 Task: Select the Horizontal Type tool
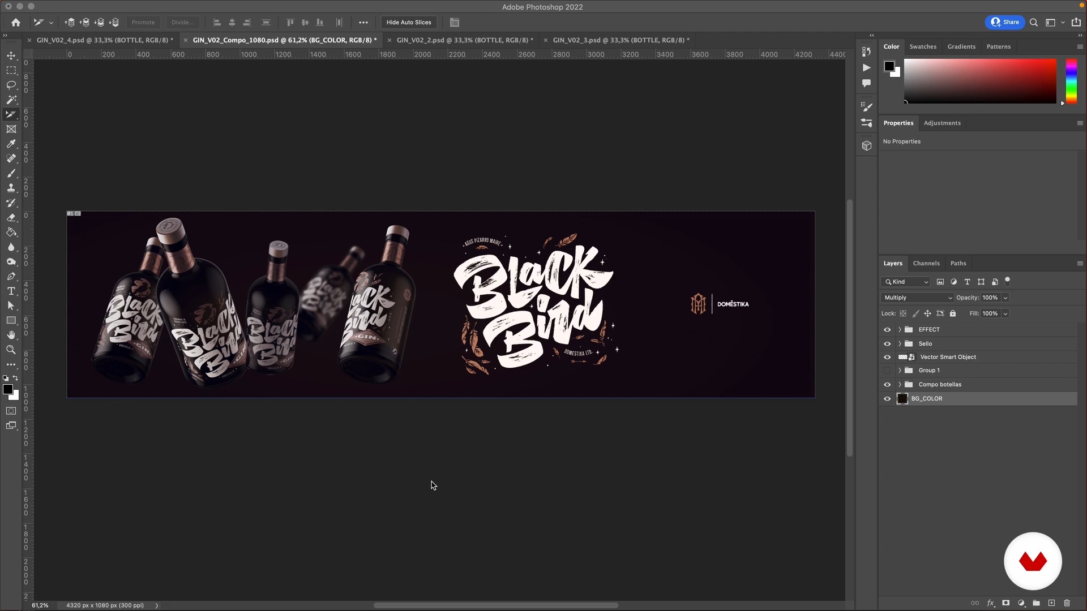point(11,291)
